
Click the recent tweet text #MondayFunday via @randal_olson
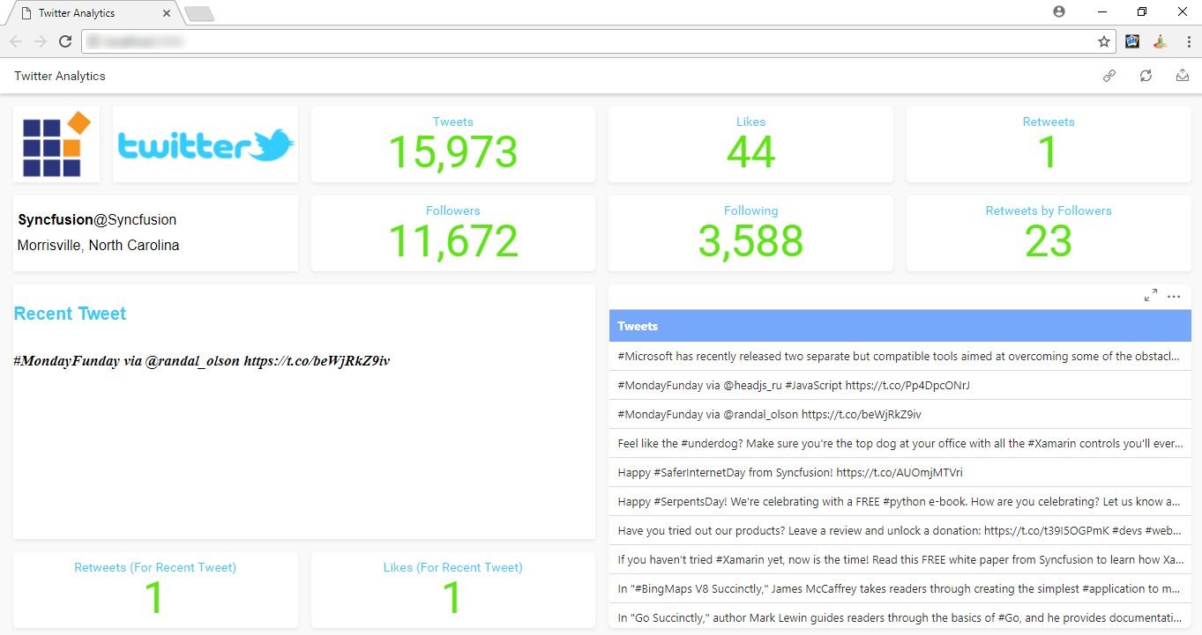[202, 360]
